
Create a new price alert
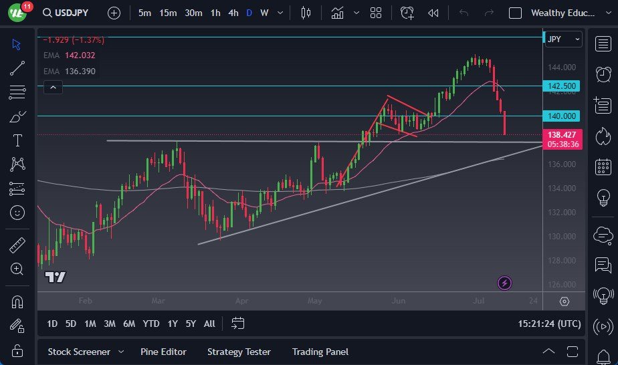(407, 13)
